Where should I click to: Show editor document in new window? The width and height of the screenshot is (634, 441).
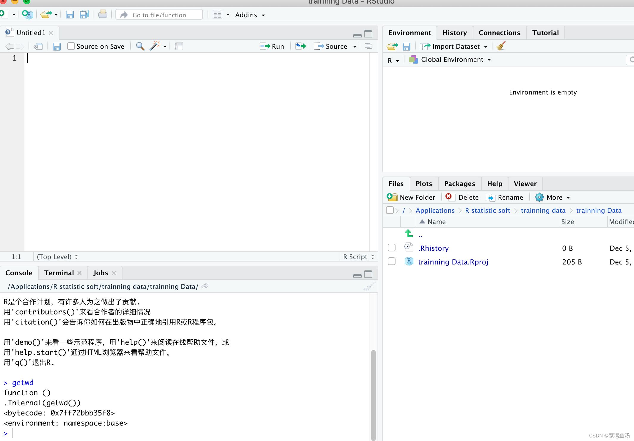tap(38, 46)
